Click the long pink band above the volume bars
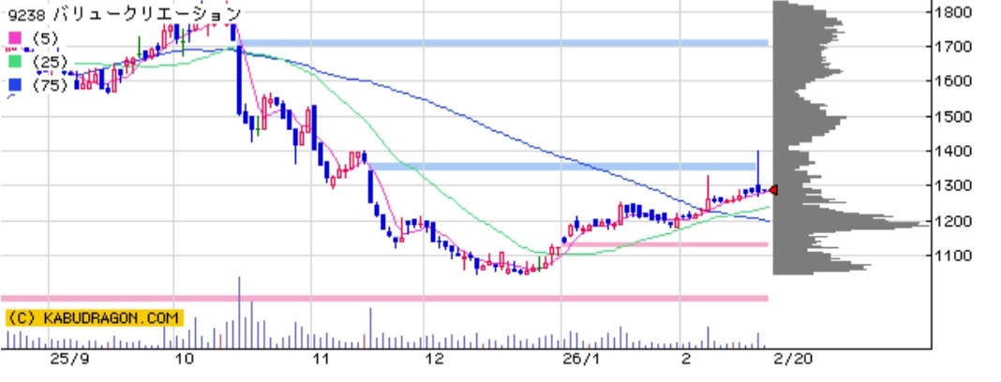Screen dimensions: 1001x382 click(x=384, y=299)
